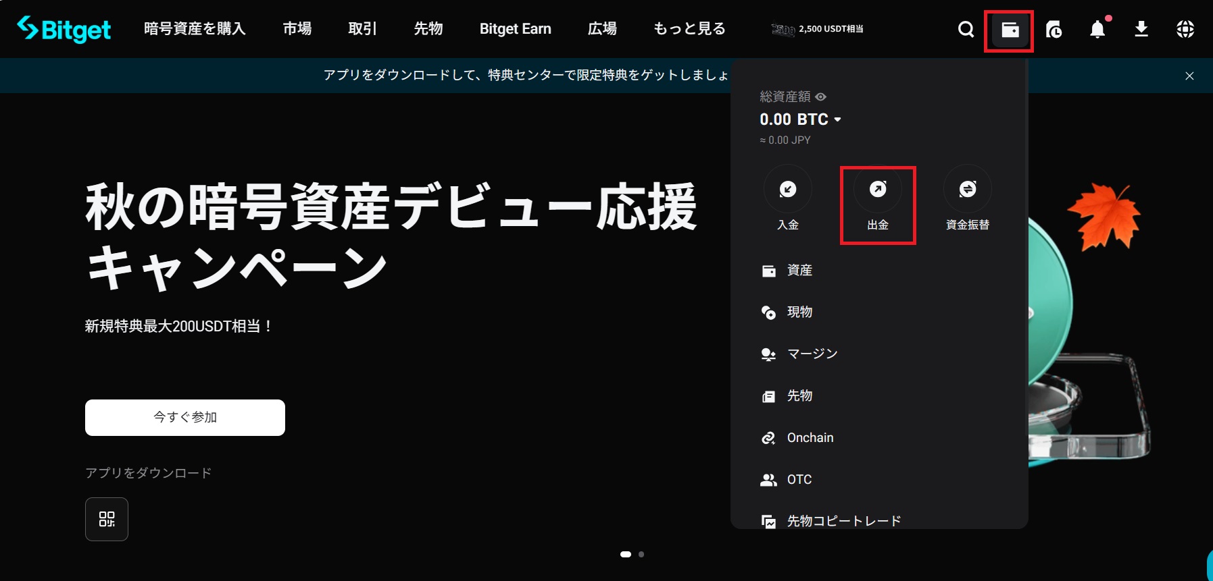Open the notifications bell
The width and height of the screenshot is (1213, 581).
point(1097,30)
